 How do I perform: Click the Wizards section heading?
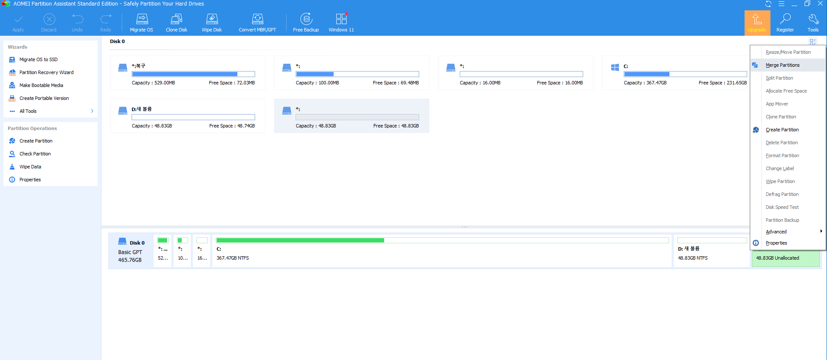tap(17, 47)
